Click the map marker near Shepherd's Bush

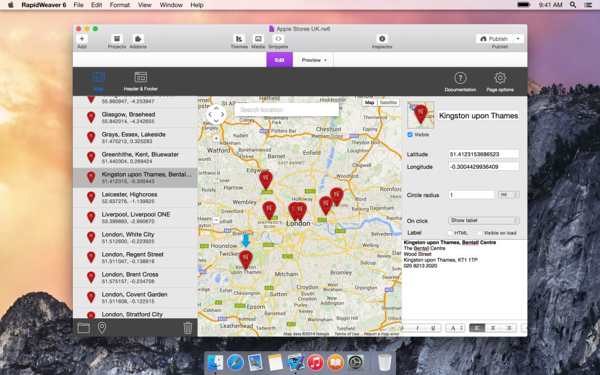(x=269, y=210)
